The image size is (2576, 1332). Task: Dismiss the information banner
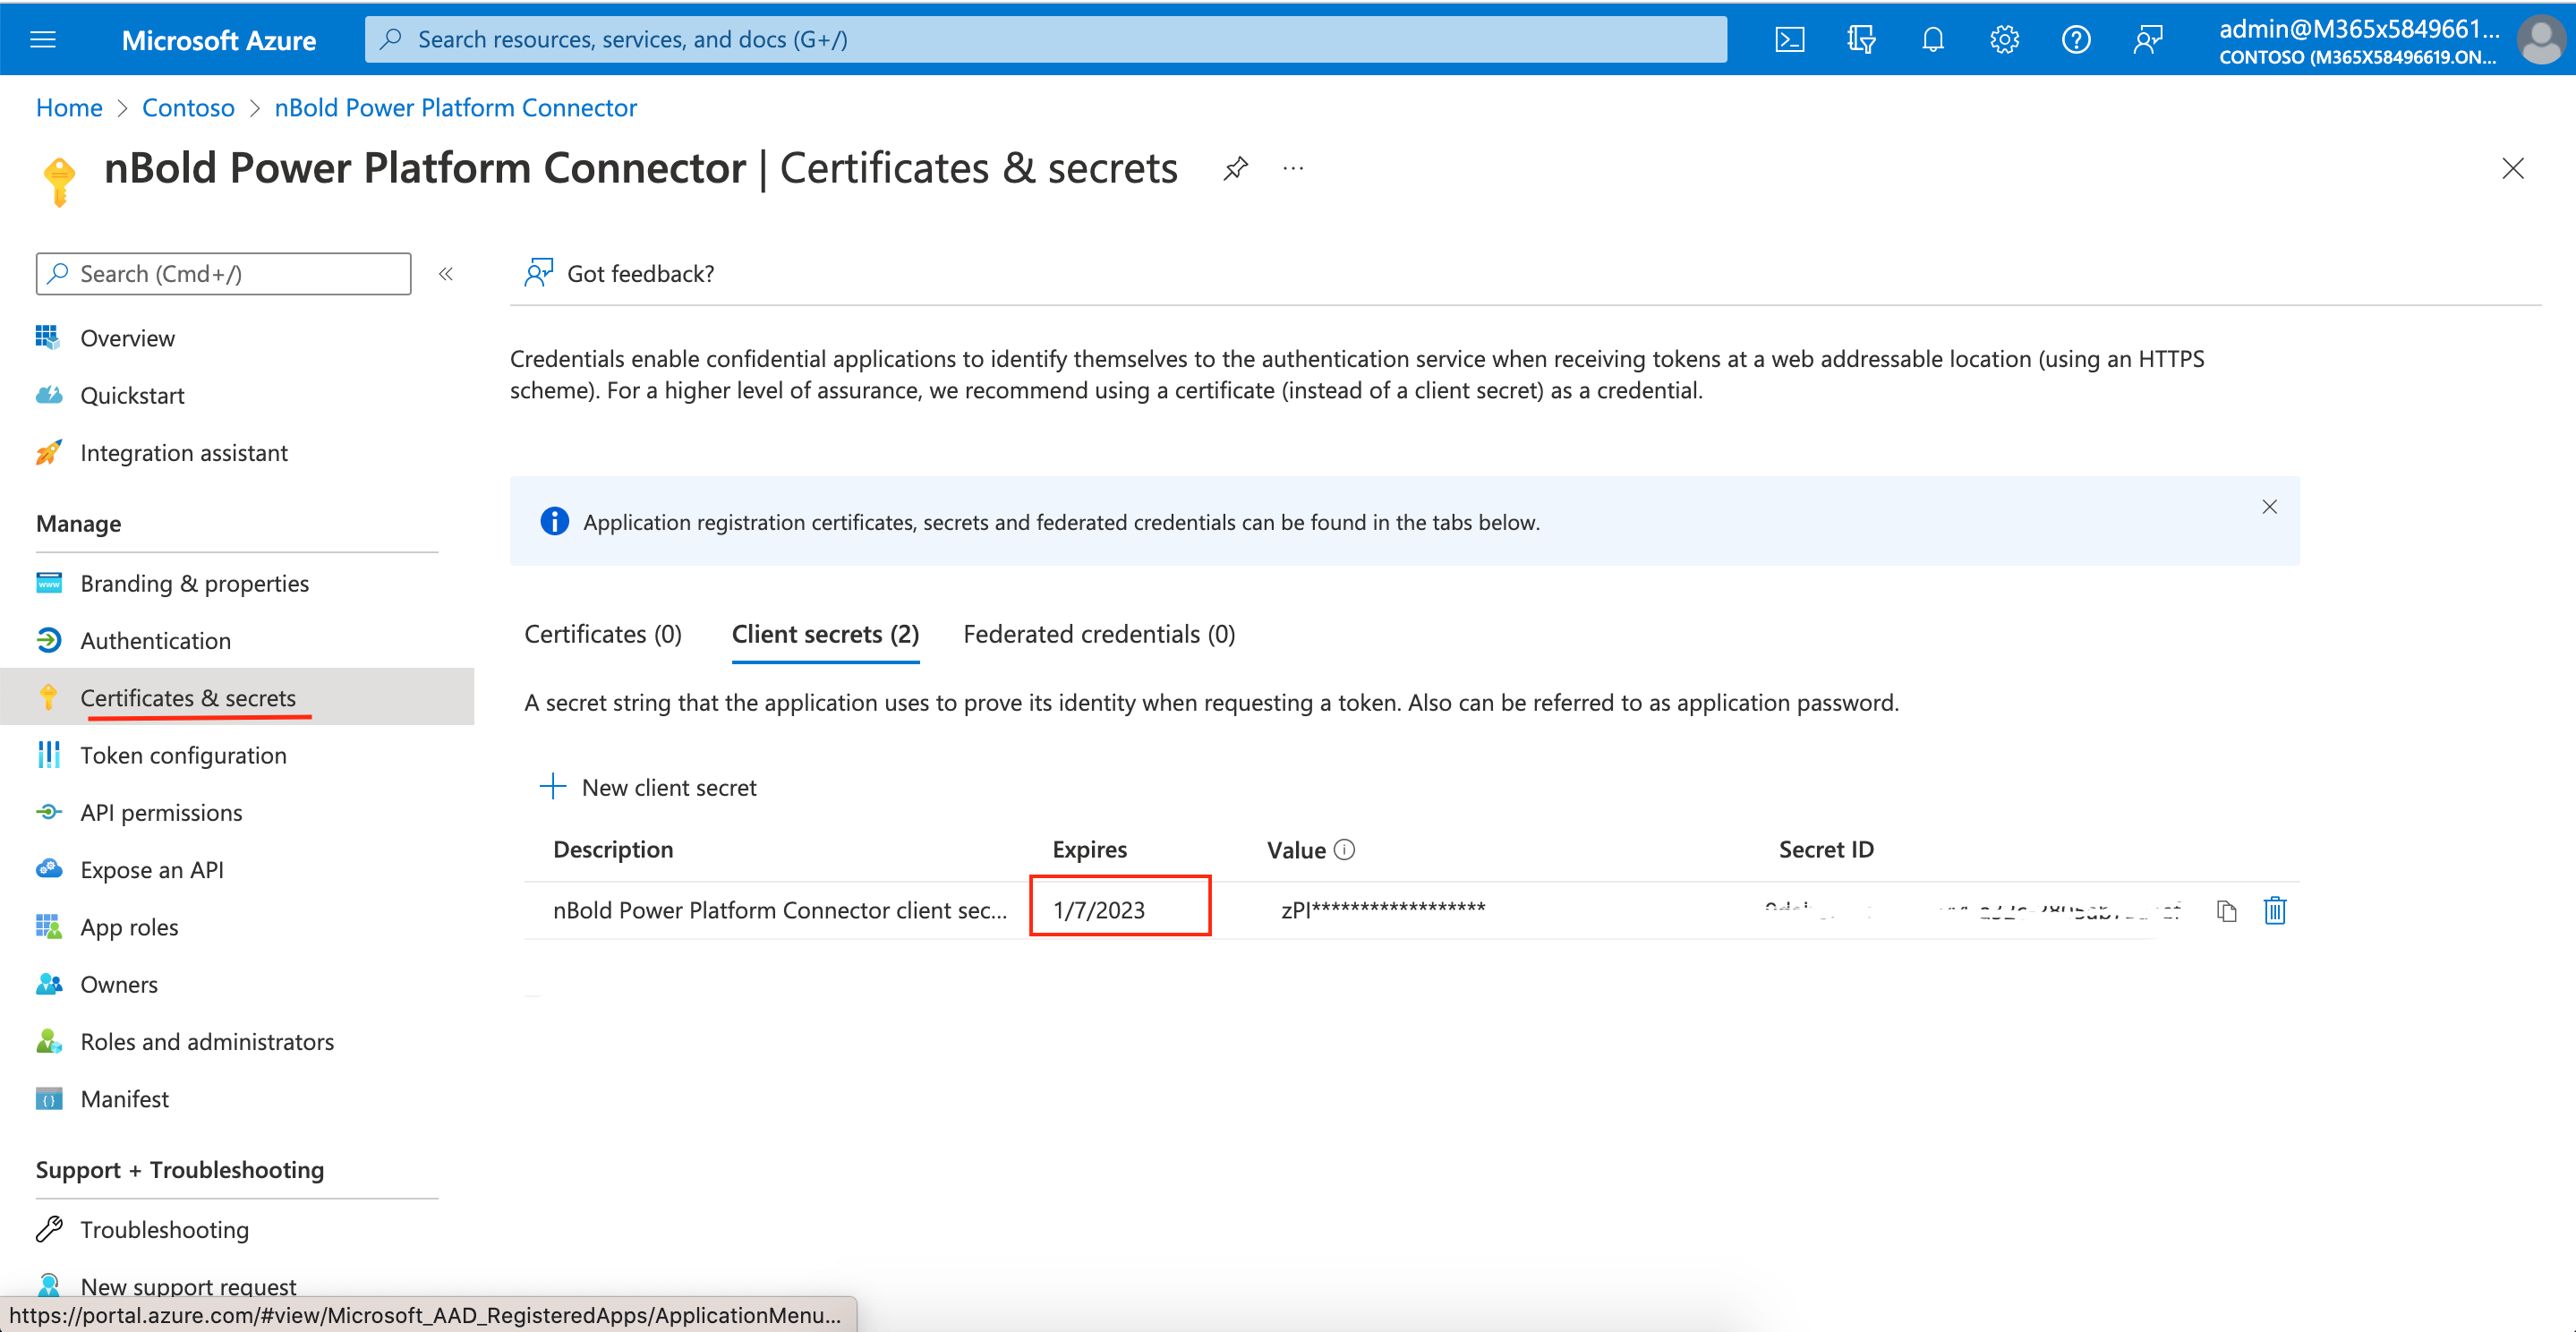(2269, 507)
